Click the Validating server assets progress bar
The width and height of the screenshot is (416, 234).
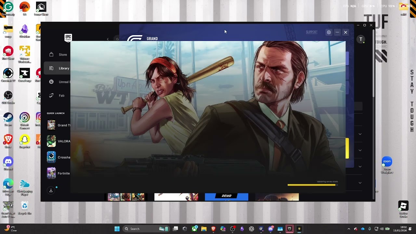[313, 185]
